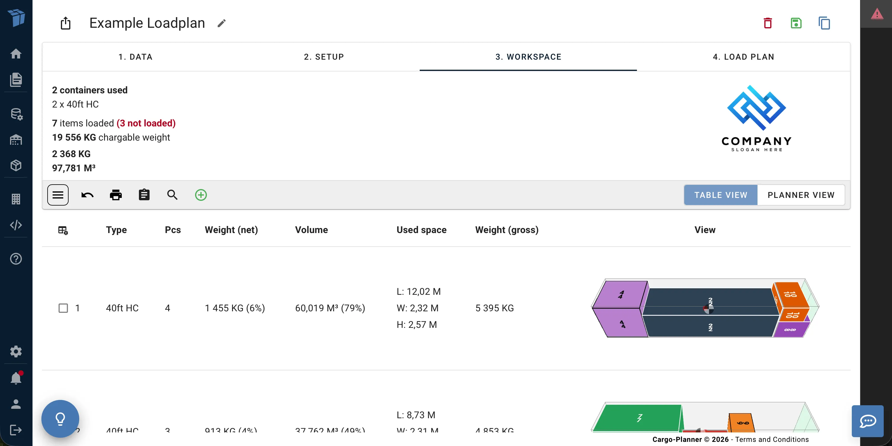Viewport: 892px width, 446px height.
Task: Click the 'Example Loadplan' title
Action: [147, 23]
